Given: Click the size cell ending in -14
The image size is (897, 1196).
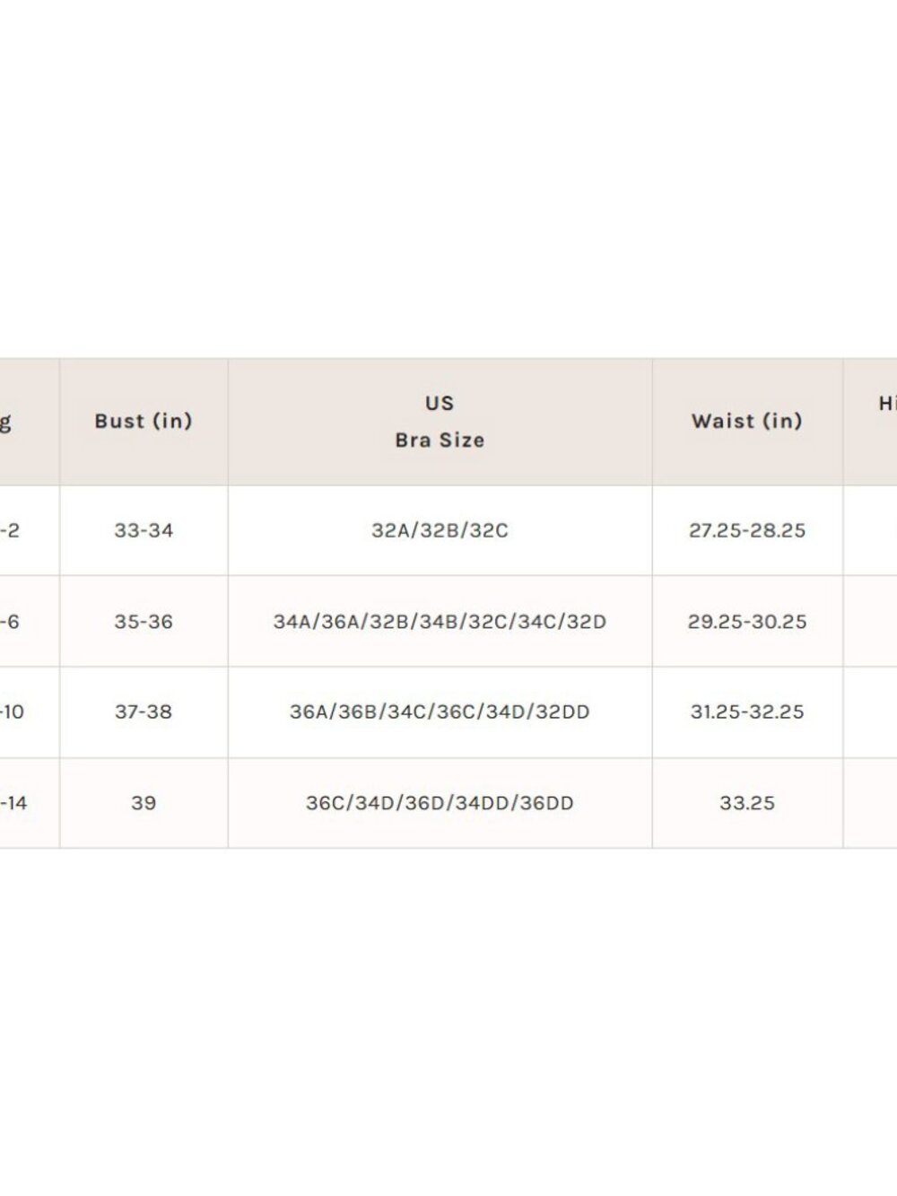Looking at the screenshot, I should pyautogui.click(x=30, y=803).
